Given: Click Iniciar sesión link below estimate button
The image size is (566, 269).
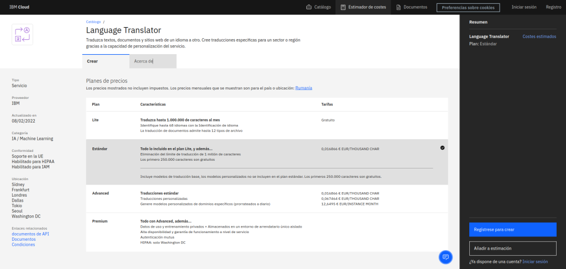Looking at the screenshot, I should (x=535, y=261).
